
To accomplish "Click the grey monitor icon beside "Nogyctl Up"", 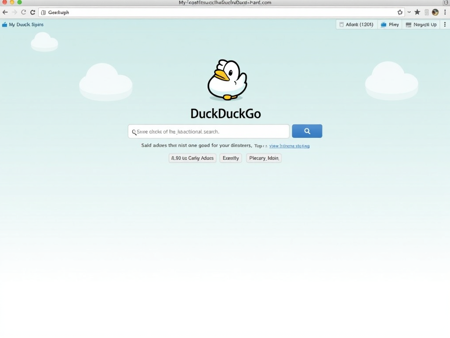I will click(408, 25).
